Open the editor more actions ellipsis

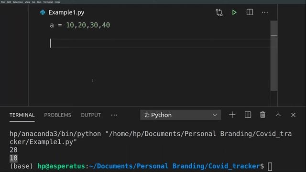pyautogui.click(x=264, y=12)
